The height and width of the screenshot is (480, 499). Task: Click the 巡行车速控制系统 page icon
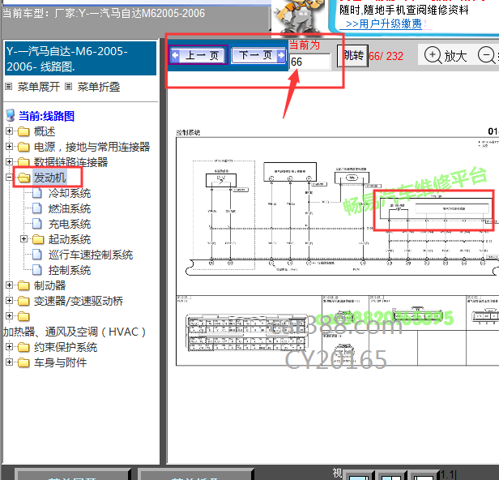click(37, 254)
